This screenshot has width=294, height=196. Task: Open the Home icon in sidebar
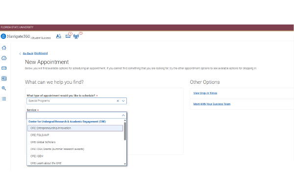(x=4, y=48)
